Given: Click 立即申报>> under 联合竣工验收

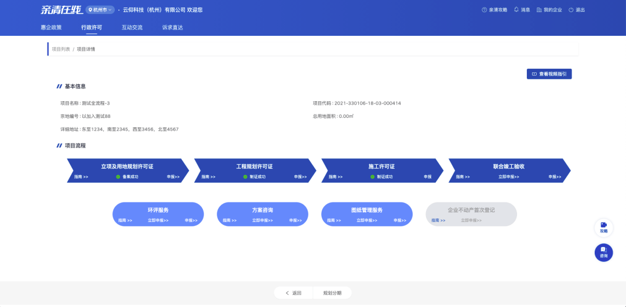Looking at the screenshot, I should [x=509, y=176].
